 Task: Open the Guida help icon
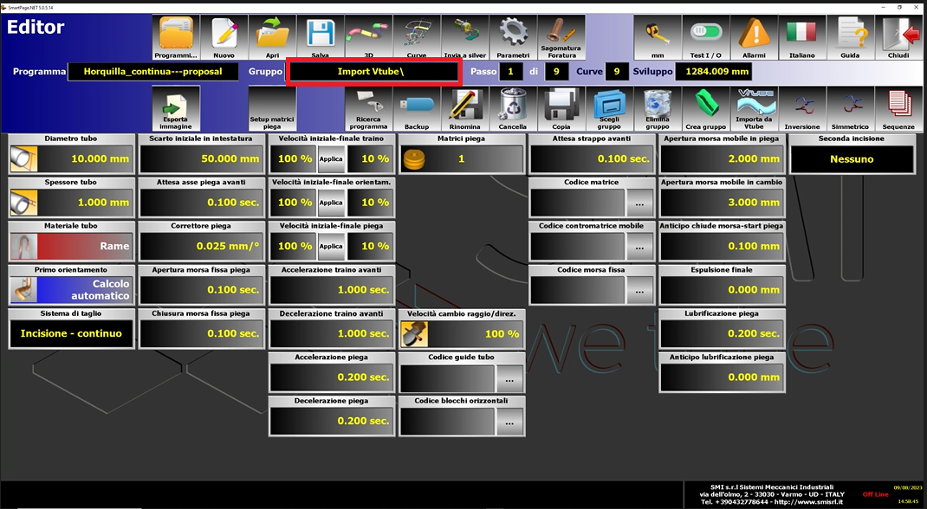click(850, 37)
